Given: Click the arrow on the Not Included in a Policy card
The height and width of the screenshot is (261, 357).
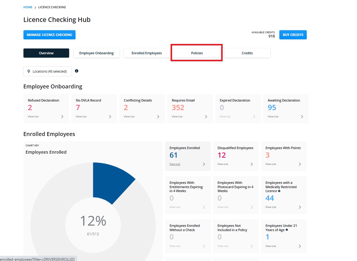Looking at the screenshot, I should (252, 246).
